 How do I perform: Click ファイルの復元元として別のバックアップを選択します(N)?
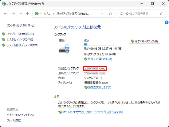tap(92, 112)
